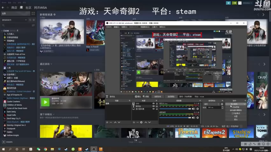Go back with Steam back arrow

3,7
